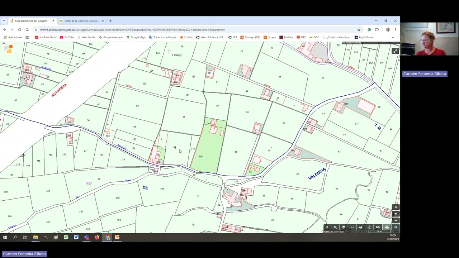Image resolution: width=459 pixels, height=258 pixels.
Task: Bookmark this page with the star
Action: tap(359, 30)
